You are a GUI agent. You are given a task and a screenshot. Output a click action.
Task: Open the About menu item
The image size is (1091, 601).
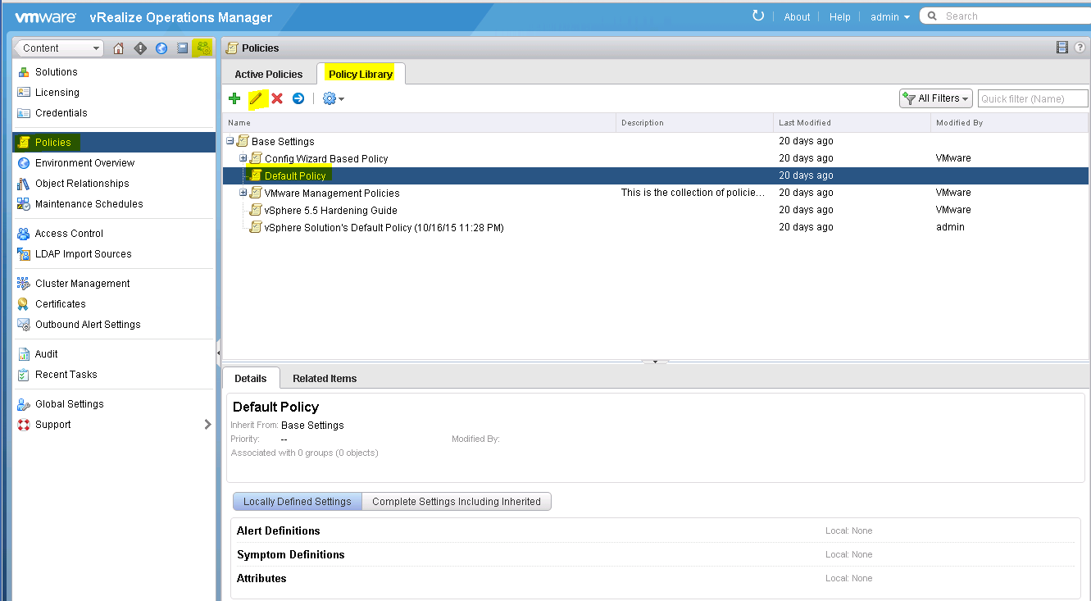[797, 16]
